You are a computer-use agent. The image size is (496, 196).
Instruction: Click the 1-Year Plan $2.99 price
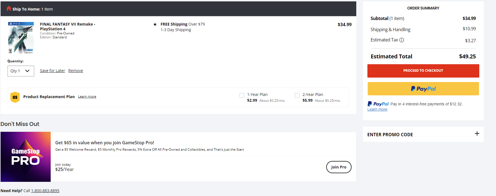point(252,100)
